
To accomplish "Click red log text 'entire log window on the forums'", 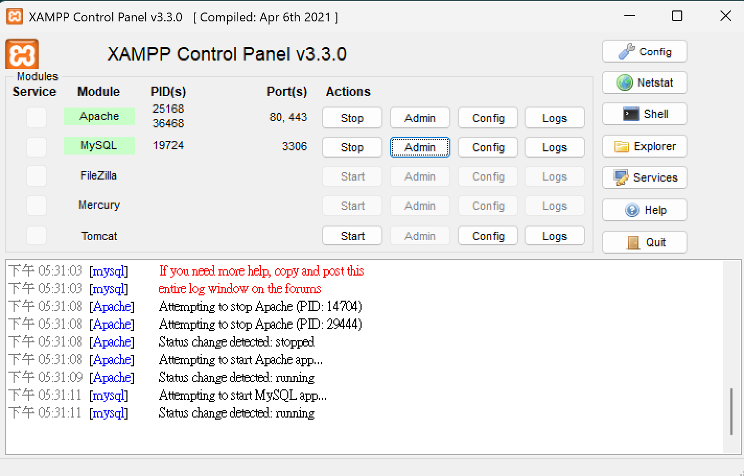I will pos(240,289).
